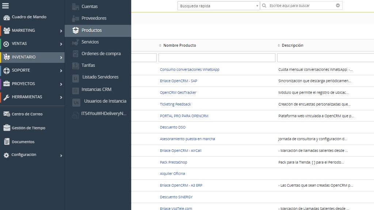Screen dimensions: 374x210
Task: Open Consumo conversaciones WhatsApp product
Action: 190,69
